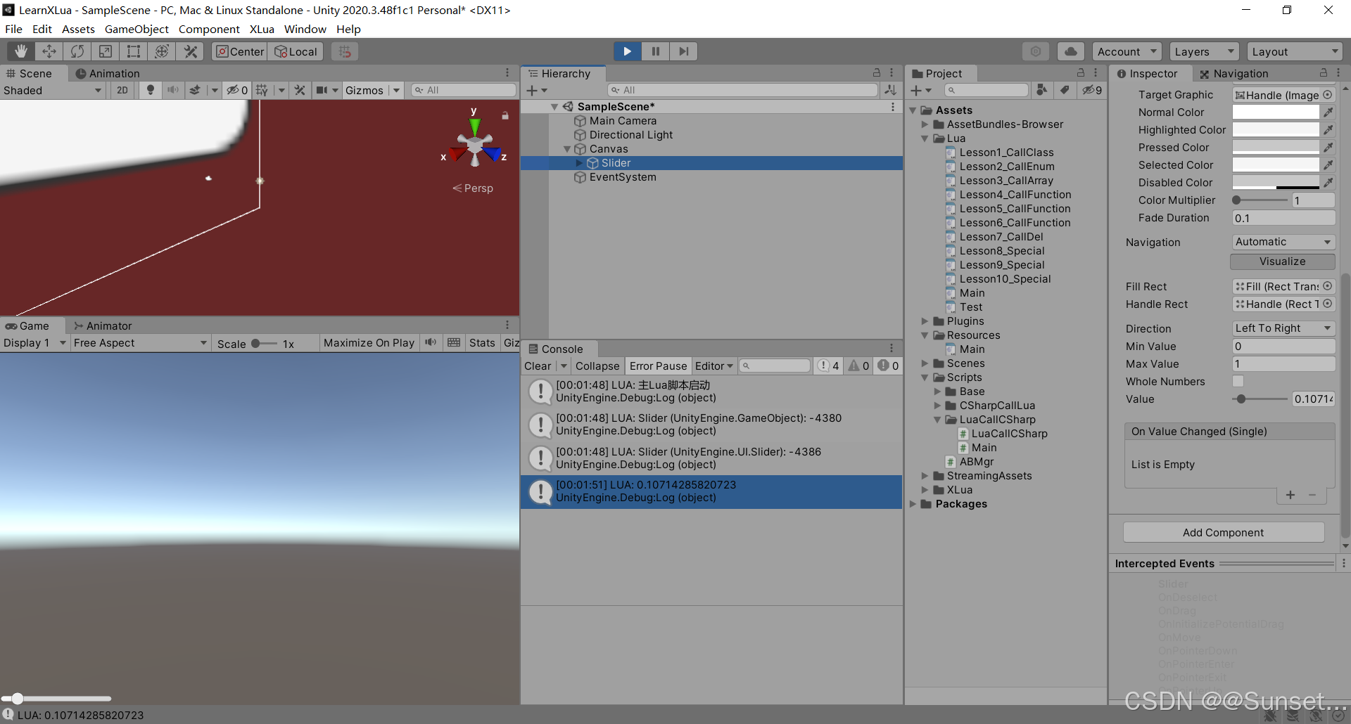1351x724 pixels.
Task: Toggle Collapse in Console
Action: [597, 366]
